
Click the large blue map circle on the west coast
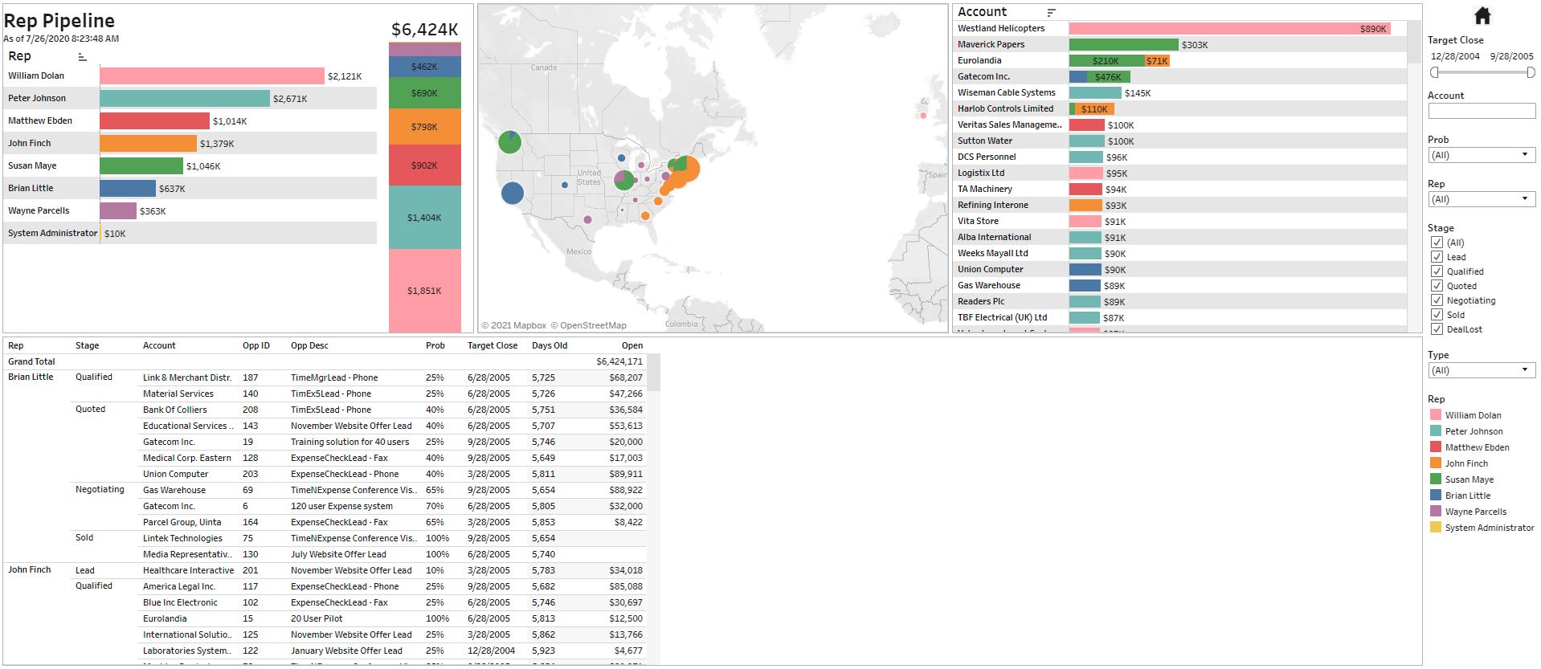(512, 194)
